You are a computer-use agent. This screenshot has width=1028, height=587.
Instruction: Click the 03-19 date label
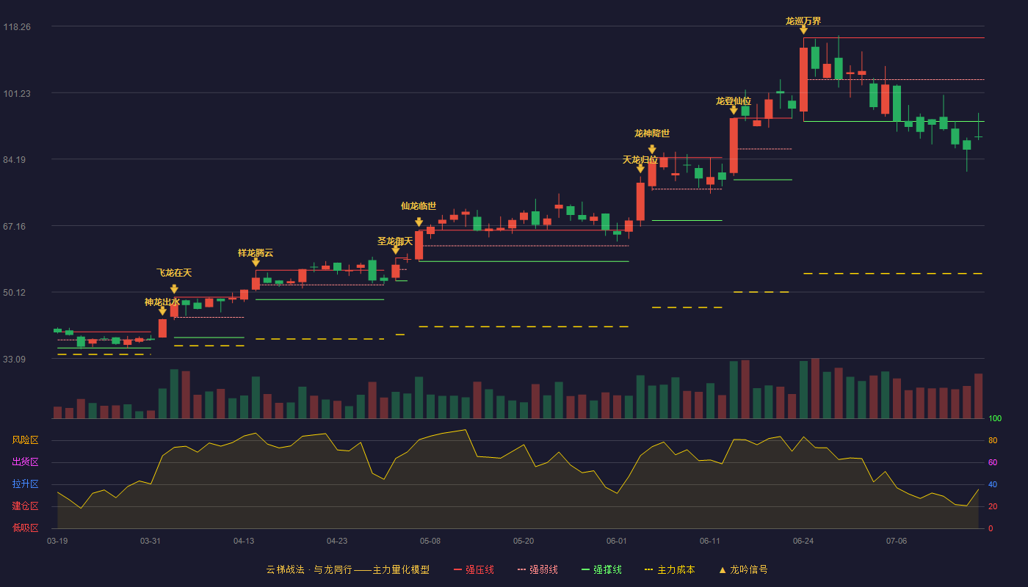click(57, 541)
